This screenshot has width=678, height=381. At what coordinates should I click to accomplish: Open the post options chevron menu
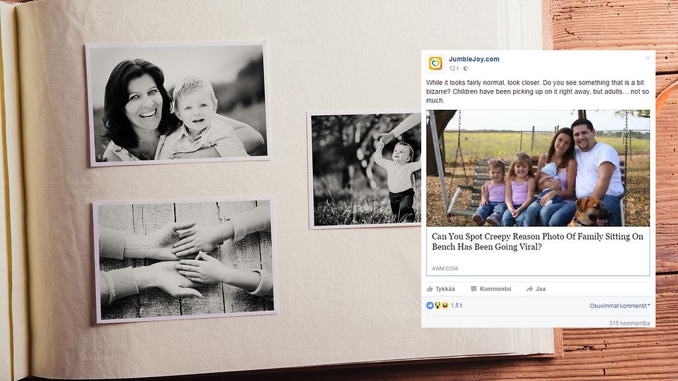tap(648, 58)
